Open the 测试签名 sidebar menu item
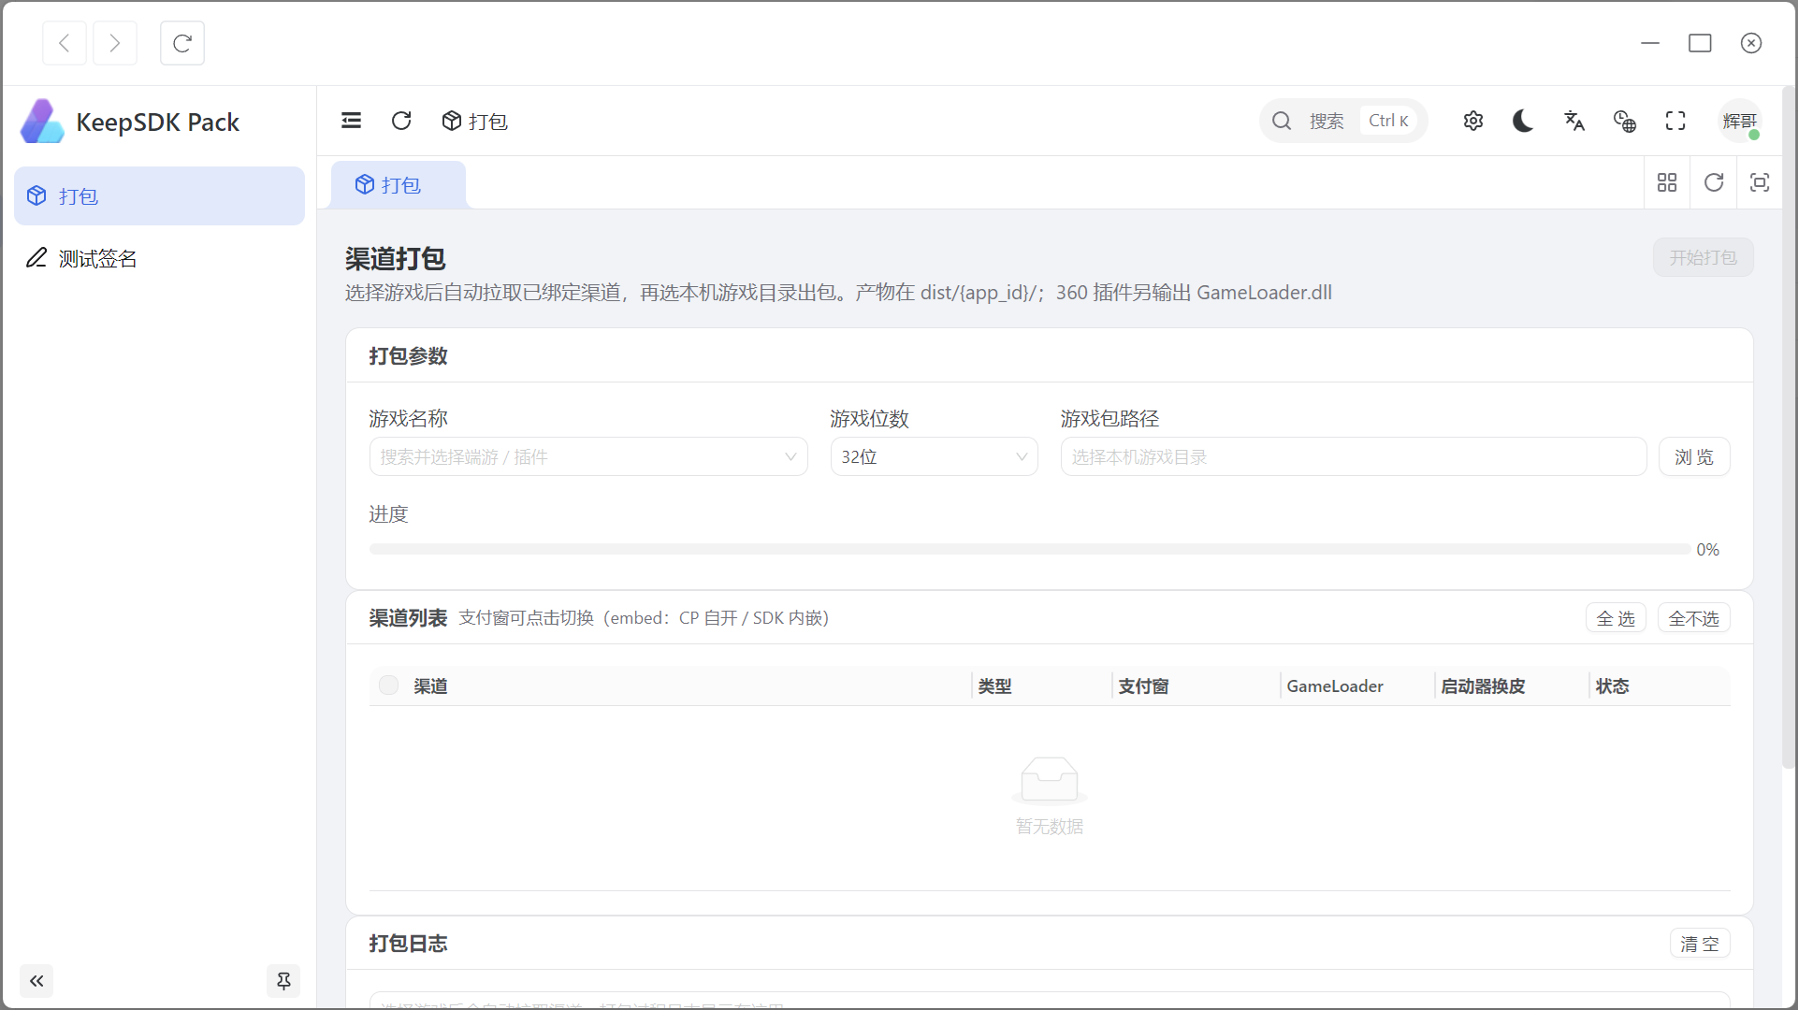1798x1010 pixels. tap(159, 258)
